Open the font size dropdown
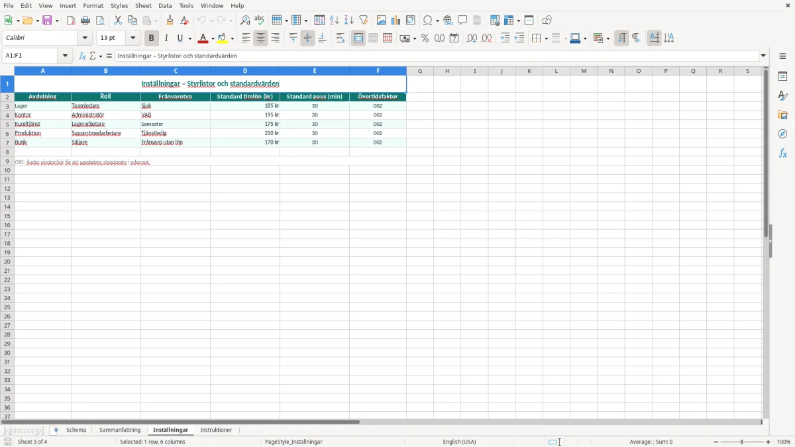 click(x=132, y=38)
